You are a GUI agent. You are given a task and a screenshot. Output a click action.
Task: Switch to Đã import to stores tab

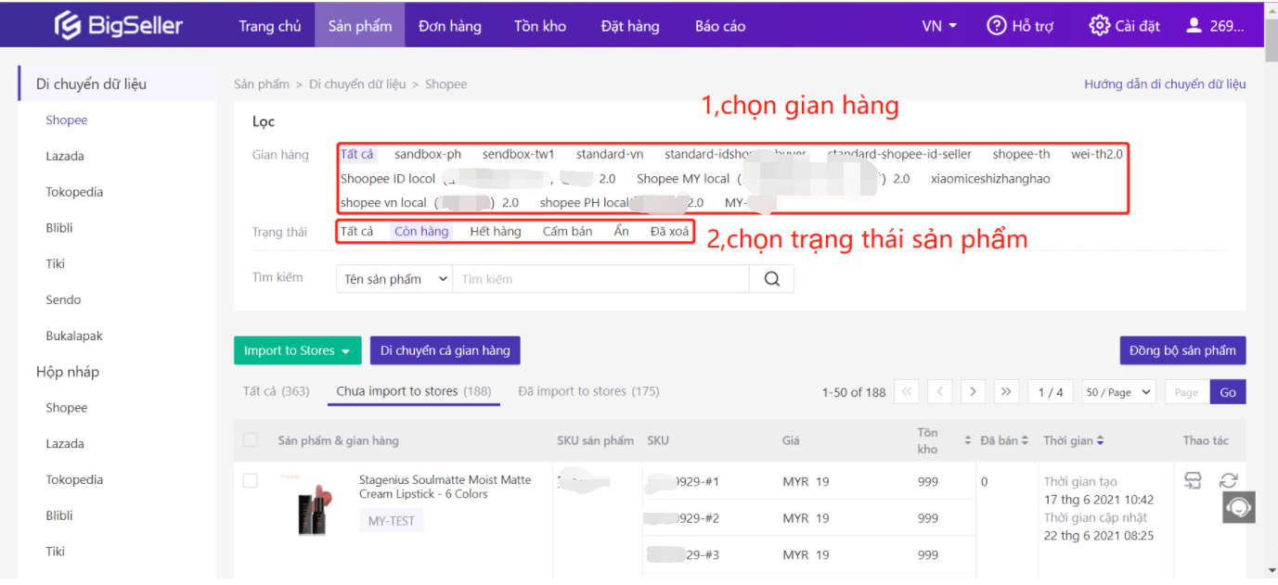tap(588, 391)
